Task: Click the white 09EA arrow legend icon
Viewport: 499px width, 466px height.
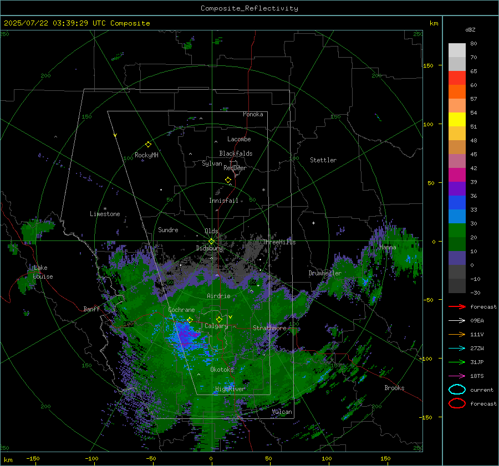Action: 457,321
